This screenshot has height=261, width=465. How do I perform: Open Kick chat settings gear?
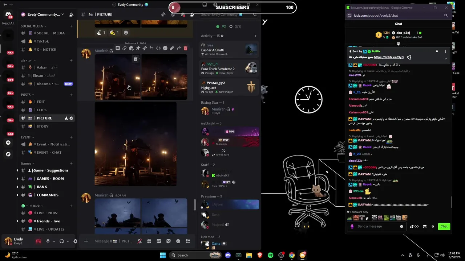click(433, 227)
